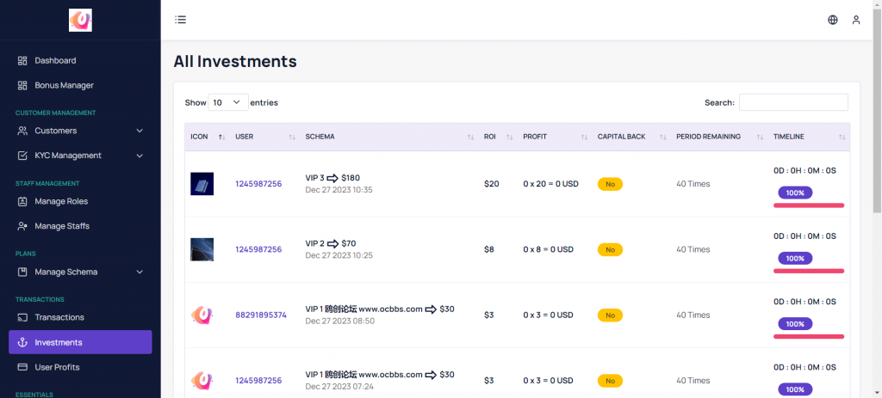Click the 0 x 8 = 0 USD profit

click(x=548, y=249)
